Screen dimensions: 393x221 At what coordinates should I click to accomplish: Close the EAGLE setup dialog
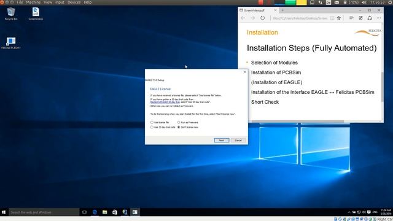tap(245, 72)
